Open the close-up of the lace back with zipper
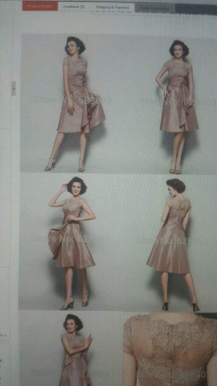Screen dimensions: 217x386 point(170,349)
